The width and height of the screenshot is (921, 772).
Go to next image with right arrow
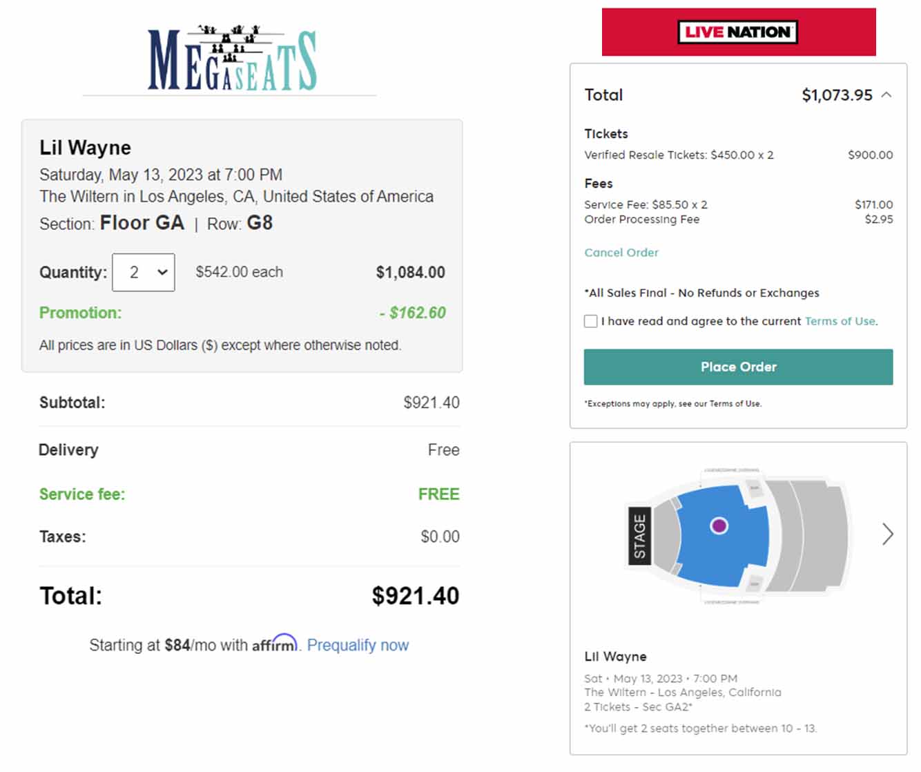[x=888, y=534]
